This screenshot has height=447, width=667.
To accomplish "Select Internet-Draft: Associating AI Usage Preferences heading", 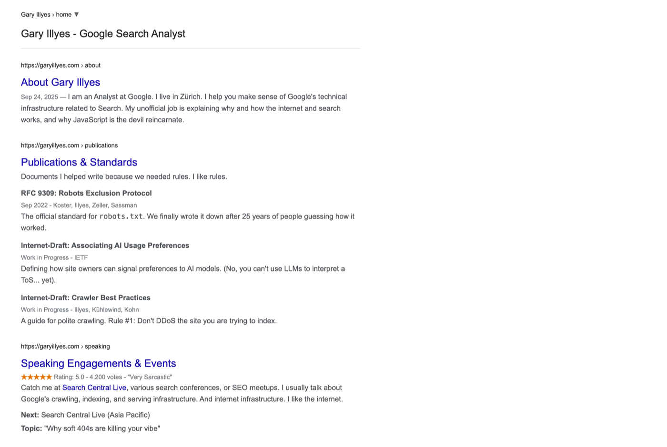I will click(105, 245).
